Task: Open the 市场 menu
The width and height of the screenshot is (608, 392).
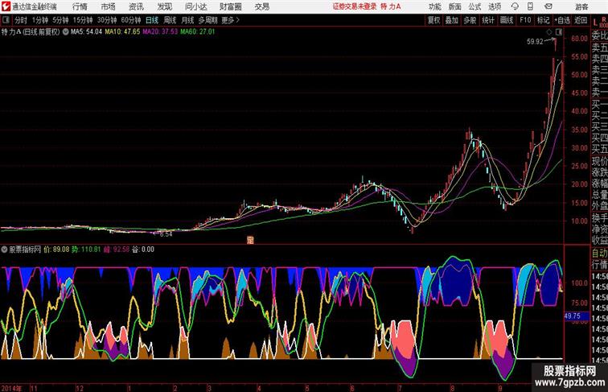Action: click(108, 6)
